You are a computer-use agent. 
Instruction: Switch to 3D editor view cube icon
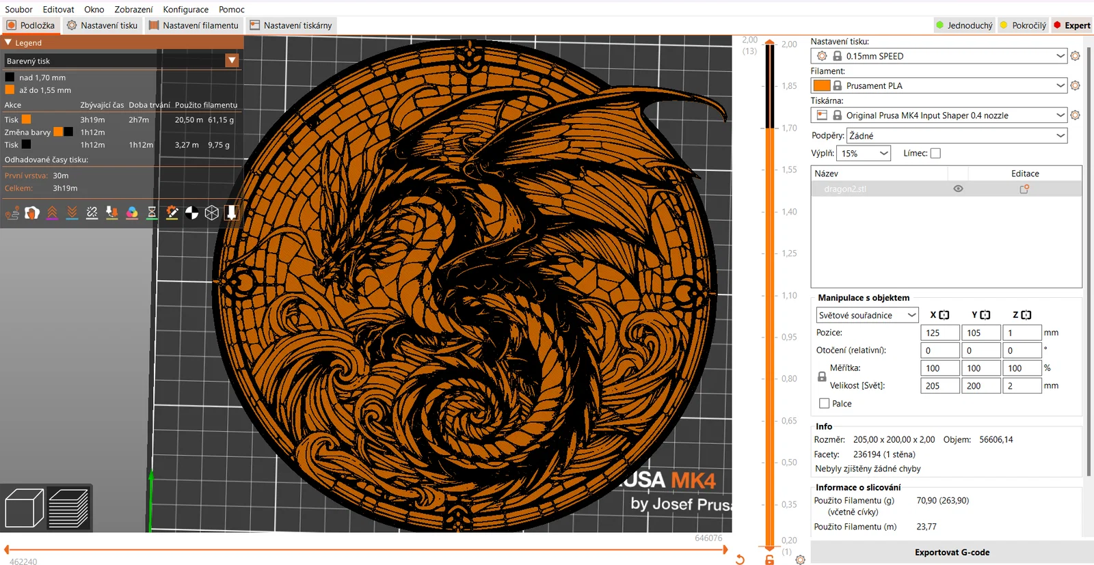pyautogui.click(x=24, y=508)
